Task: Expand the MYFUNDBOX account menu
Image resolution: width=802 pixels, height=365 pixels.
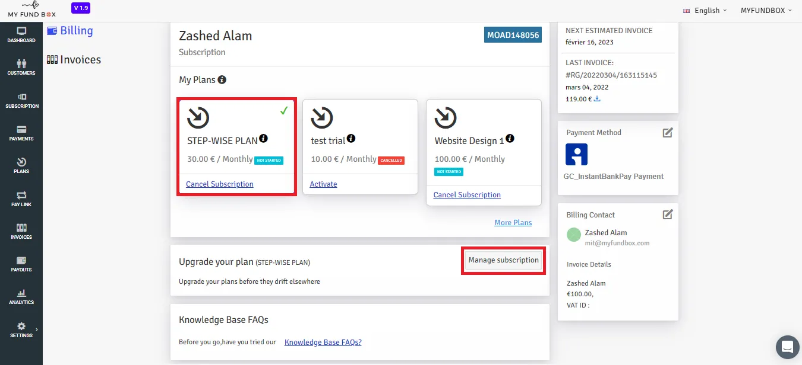Action: (x=766, y=11)
